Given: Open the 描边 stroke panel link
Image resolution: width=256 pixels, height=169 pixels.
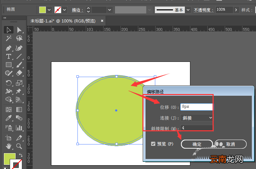Looking at the screenshot, I should [78, 10].
